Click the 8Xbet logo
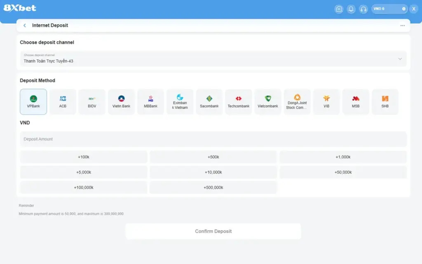The height and width of the screenshot is (264, 422). [20, 8]
